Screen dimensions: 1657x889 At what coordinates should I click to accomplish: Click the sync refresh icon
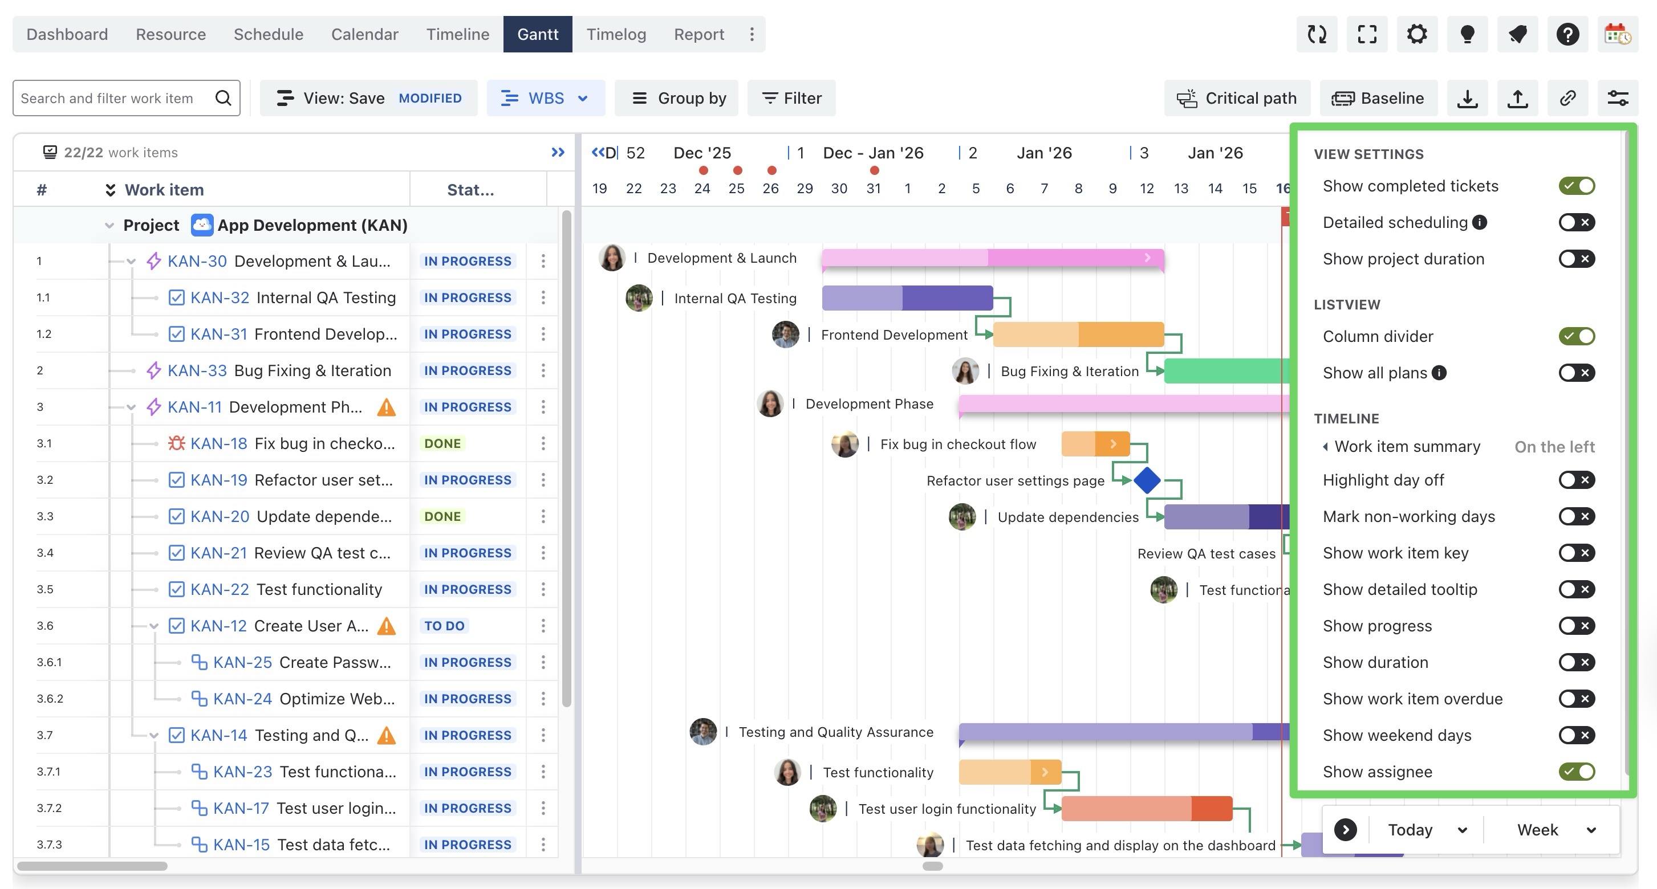(1317, 34)
